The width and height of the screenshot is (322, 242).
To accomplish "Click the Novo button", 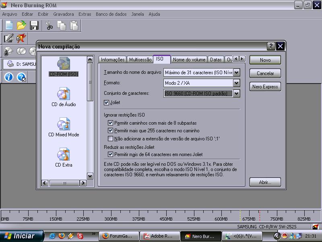I will point(265,60).
